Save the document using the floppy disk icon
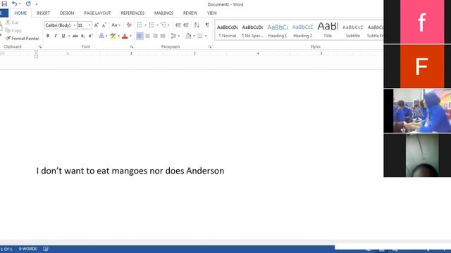 (4, 4)
